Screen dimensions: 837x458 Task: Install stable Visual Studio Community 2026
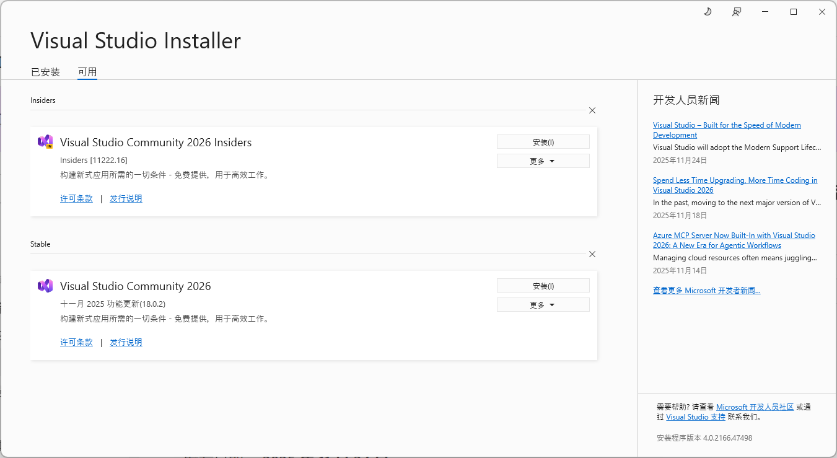(x=543, y=286)
